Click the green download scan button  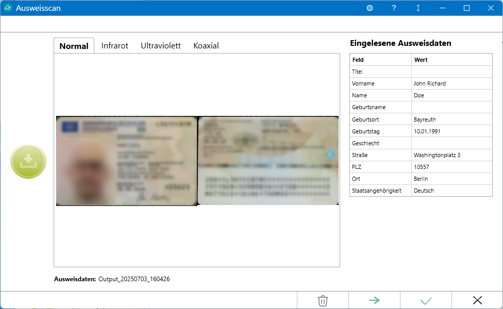[28, 162]
